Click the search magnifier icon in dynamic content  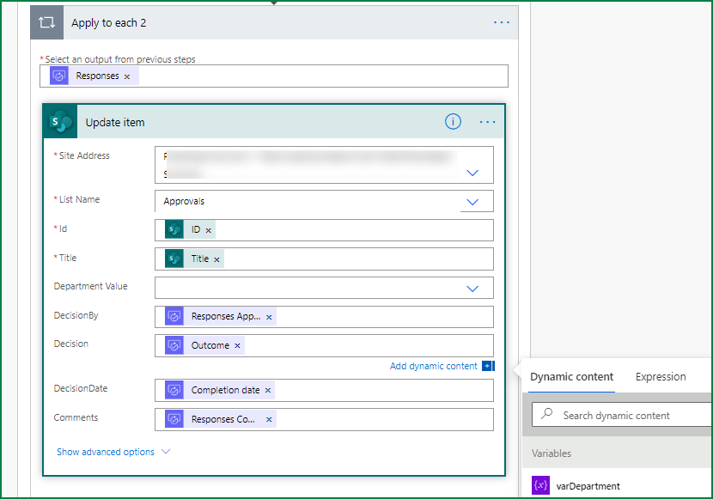[547, 413]
